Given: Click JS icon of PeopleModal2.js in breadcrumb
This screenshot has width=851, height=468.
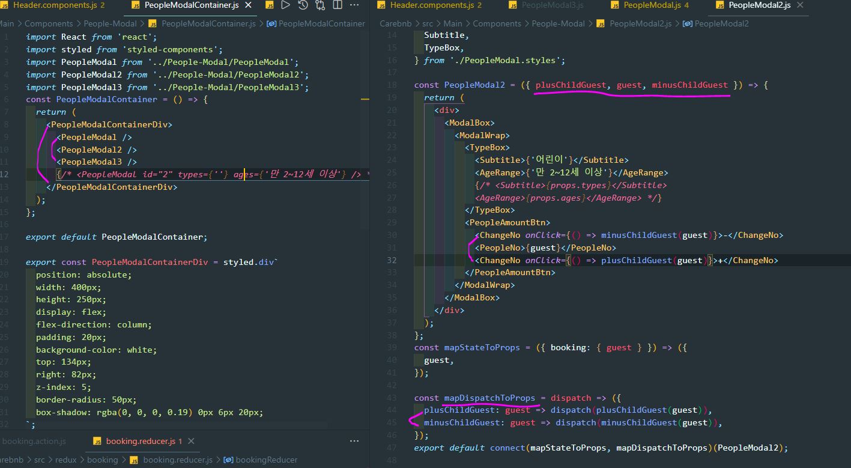Looking at the screenshot, I should point(601,23).
